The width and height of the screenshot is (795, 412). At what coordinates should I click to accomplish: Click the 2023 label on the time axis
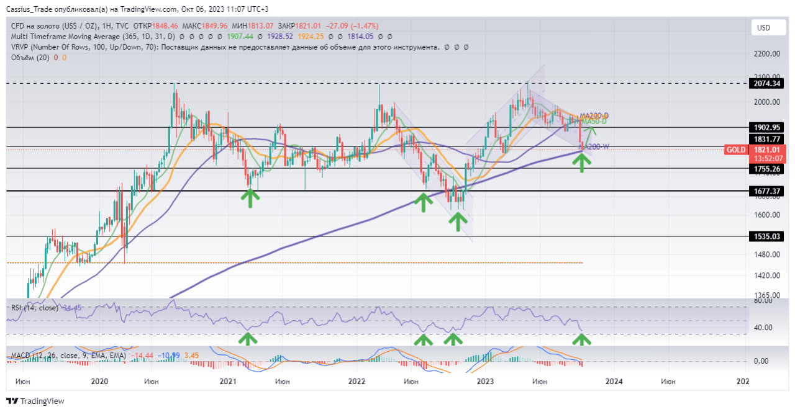pos(485,381)
